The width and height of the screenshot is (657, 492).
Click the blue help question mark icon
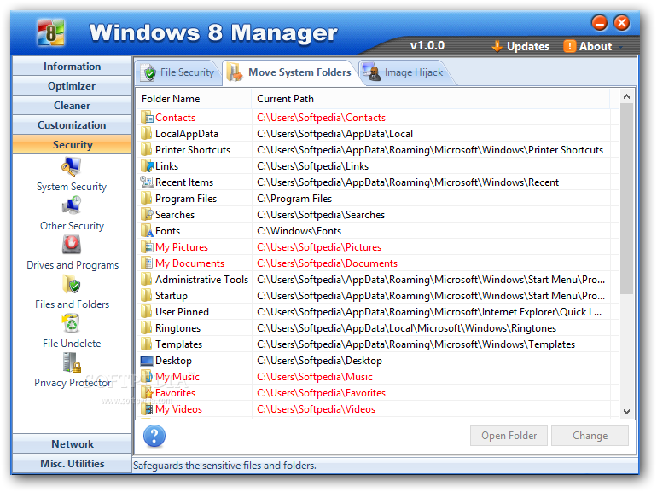(154, 437)
